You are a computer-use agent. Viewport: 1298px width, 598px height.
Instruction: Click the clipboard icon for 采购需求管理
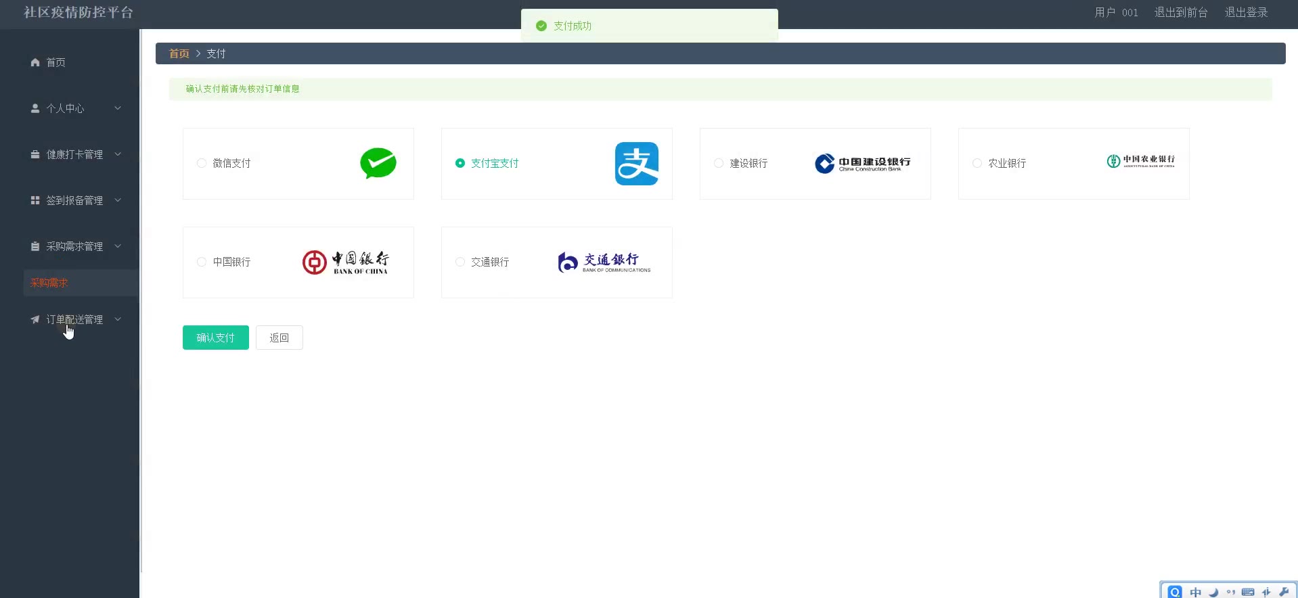tap(35, 246)
